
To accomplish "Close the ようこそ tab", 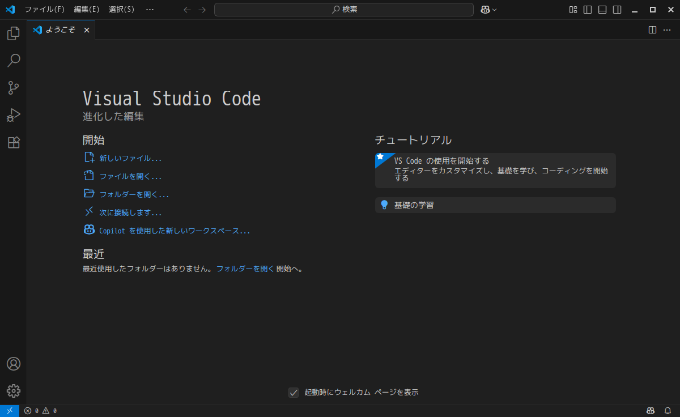I will pos(87,30).
